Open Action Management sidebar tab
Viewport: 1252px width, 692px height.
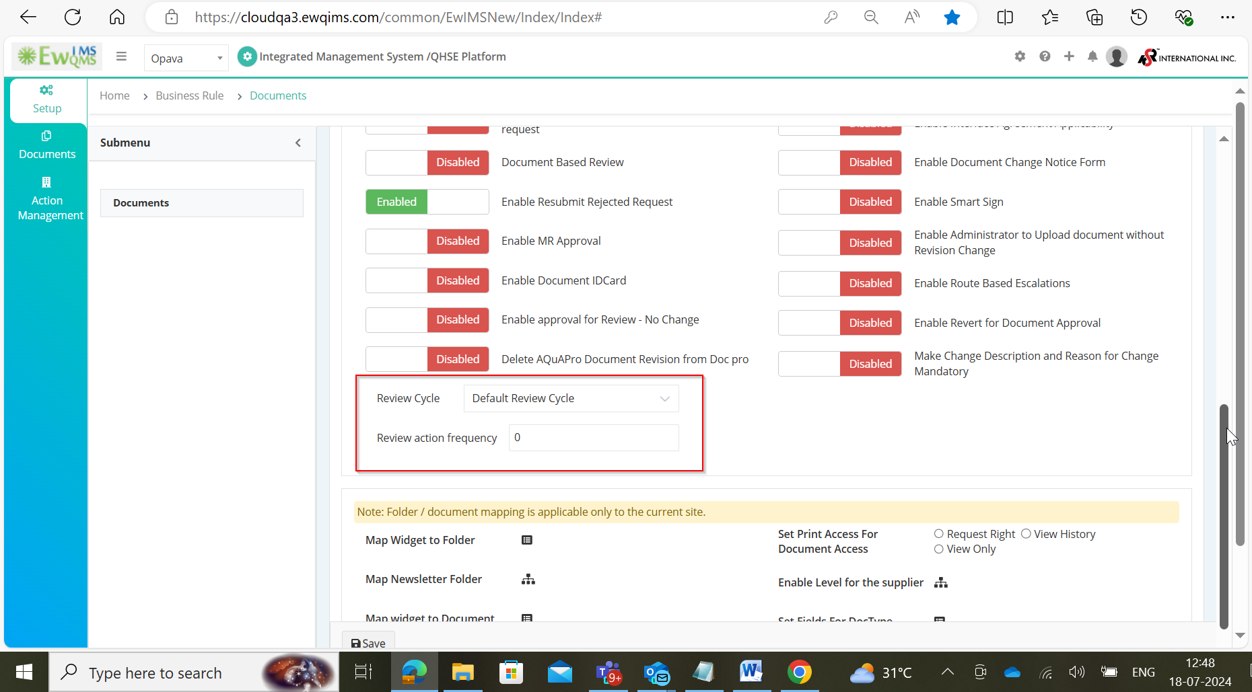click(47, 199)
